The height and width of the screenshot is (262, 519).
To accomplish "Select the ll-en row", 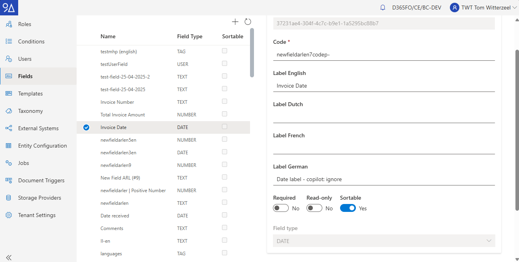I will point(163,241).
